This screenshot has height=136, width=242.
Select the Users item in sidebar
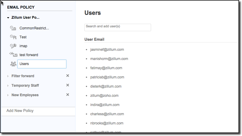pos(41,64)
